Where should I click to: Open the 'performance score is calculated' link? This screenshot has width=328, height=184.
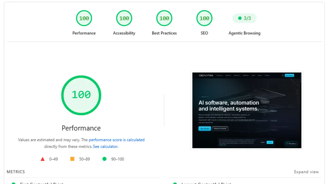coord(117,140)
